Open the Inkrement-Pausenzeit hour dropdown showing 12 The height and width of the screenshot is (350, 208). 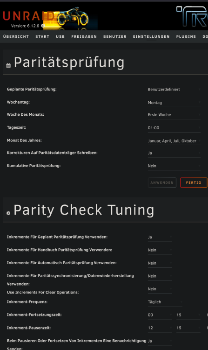[x=160, y=328]
